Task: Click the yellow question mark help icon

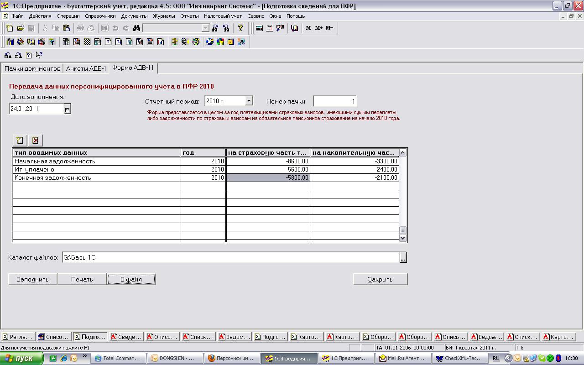Action: tap(240, 28)
